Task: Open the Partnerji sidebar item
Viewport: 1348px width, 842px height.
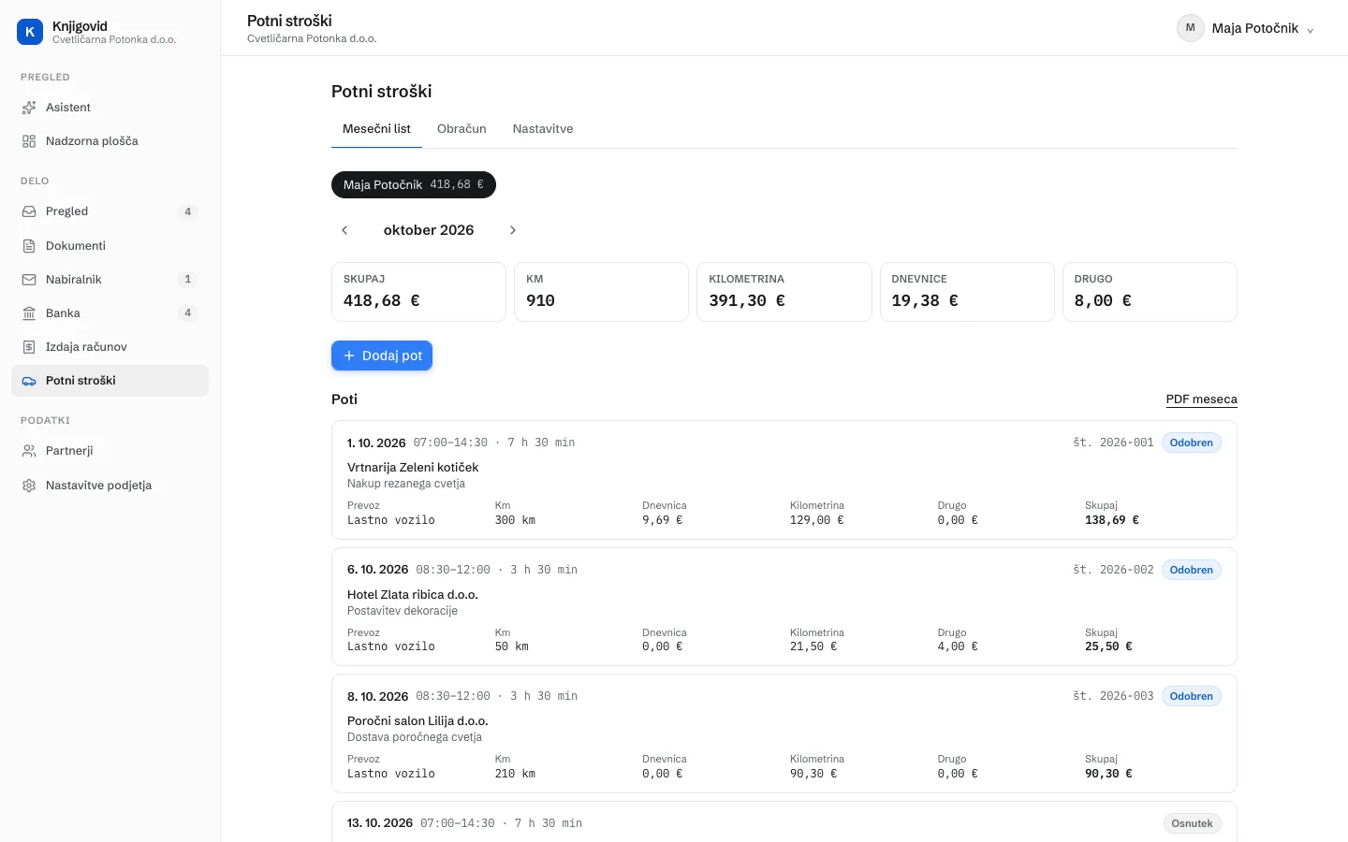Action: (110, 451)
